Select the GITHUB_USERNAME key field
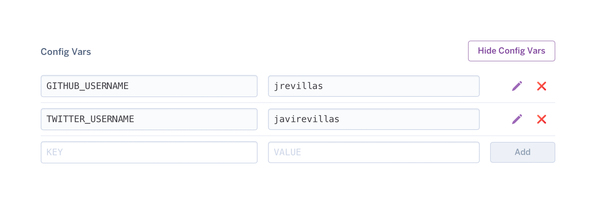Viewport: 596px width, 204px height. click(x=149, y=86)
